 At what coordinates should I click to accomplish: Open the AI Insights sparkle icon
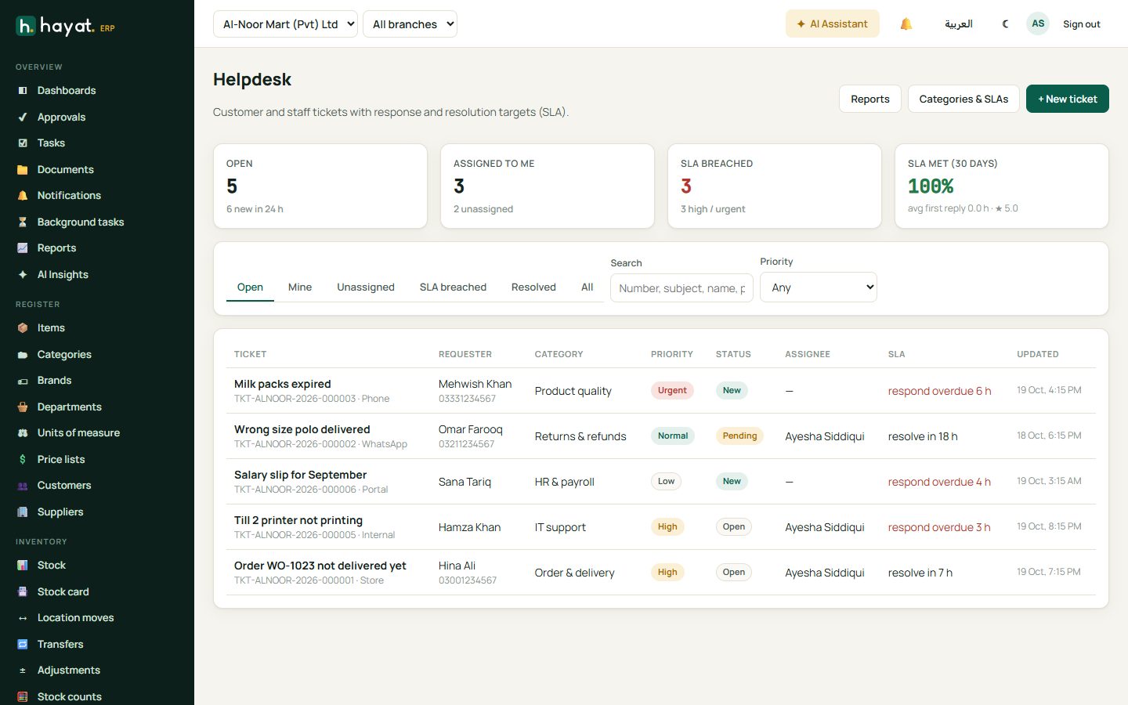pyautogui.click(x=23, y=275)
